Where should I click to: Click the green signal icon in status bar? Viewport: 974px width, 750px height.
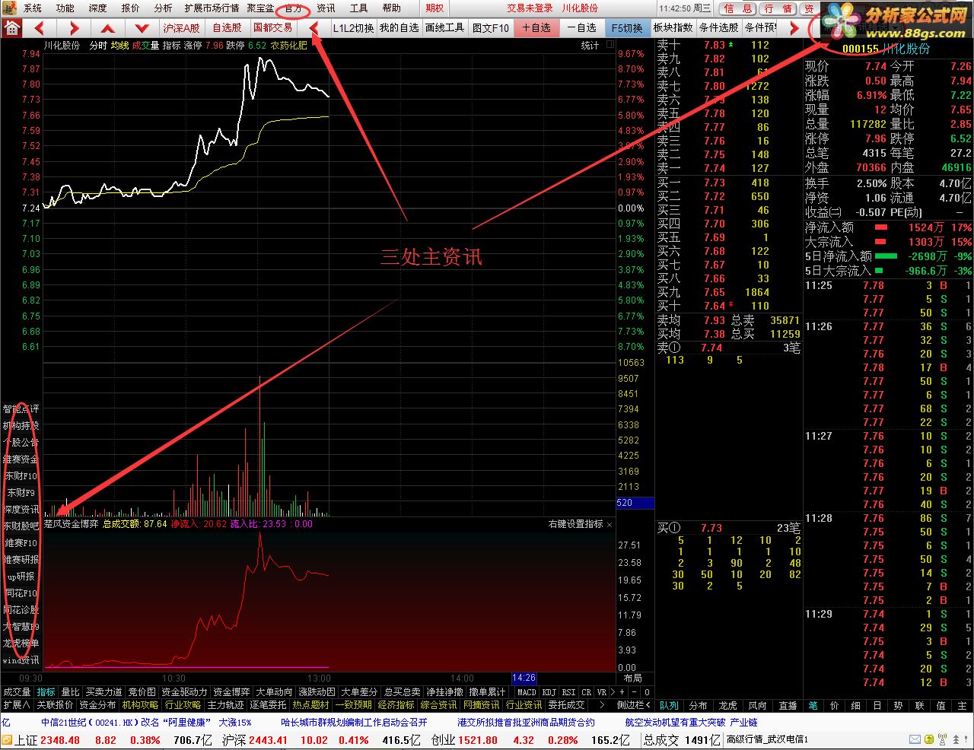[x=943, y=739]
